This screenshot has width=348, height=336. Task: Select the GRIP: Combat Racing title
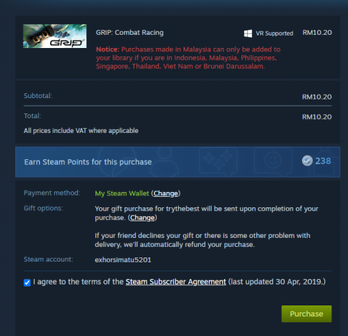point(129,33)
